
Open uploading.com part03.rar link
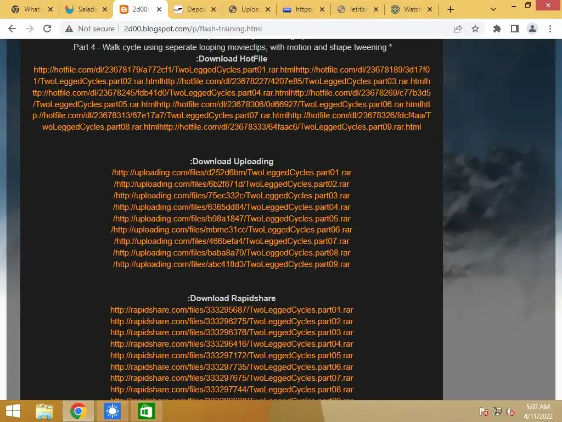click(x=232, y=196)
